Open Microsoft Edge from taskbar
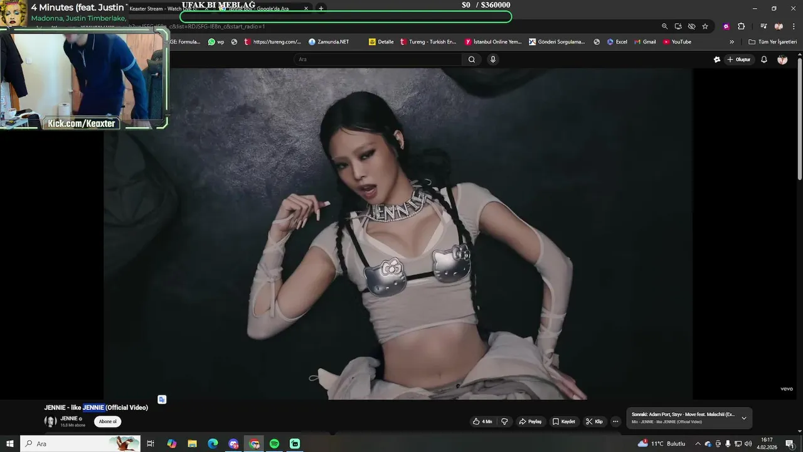803x452 pixels. click(213, 444)
